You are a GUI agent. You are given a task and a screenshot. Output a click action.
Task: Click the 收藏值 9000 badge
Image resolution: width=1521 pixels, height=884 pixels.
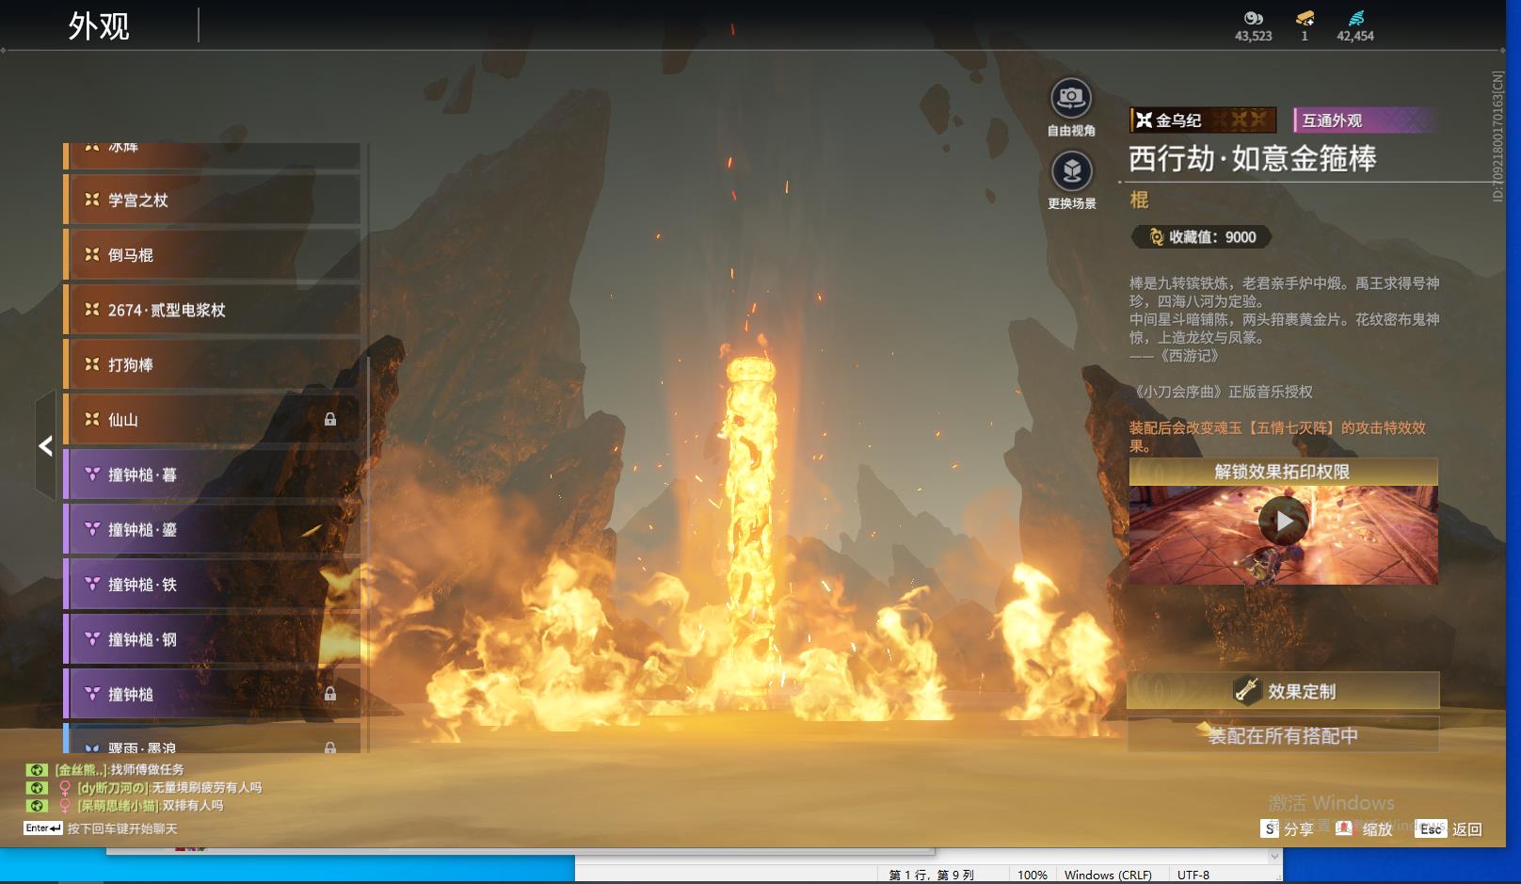[x=1201, y=237]
